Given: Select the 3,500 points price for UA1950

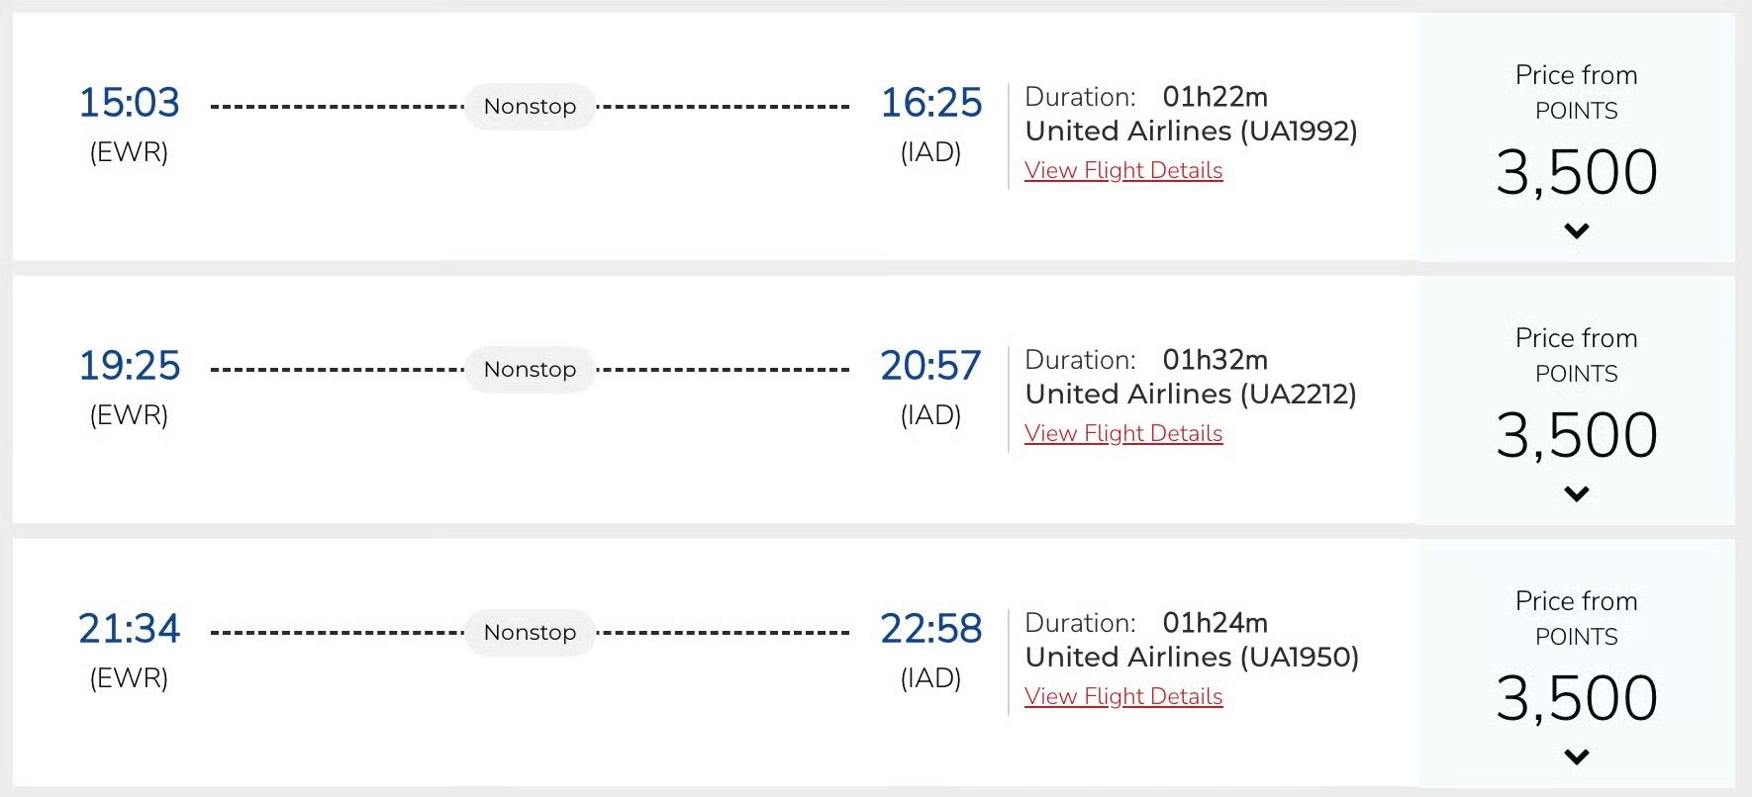Looking at the screenshot, I should pos(1577,697).
